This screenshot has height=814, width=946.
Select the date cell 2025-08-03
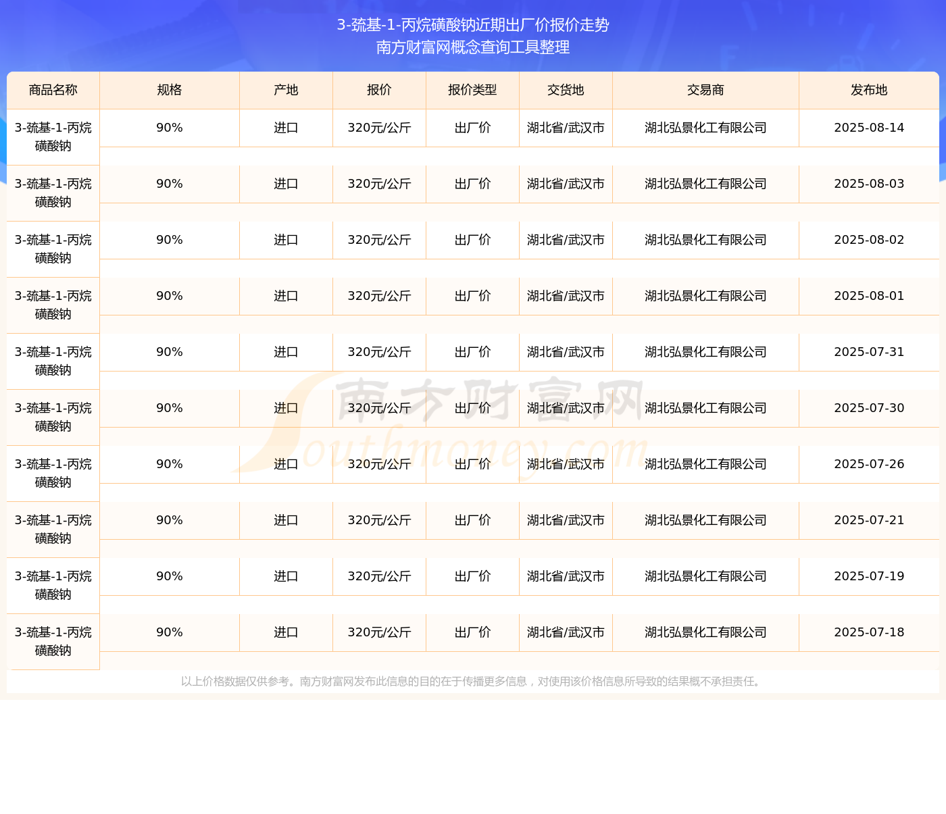tap(869, 184)
